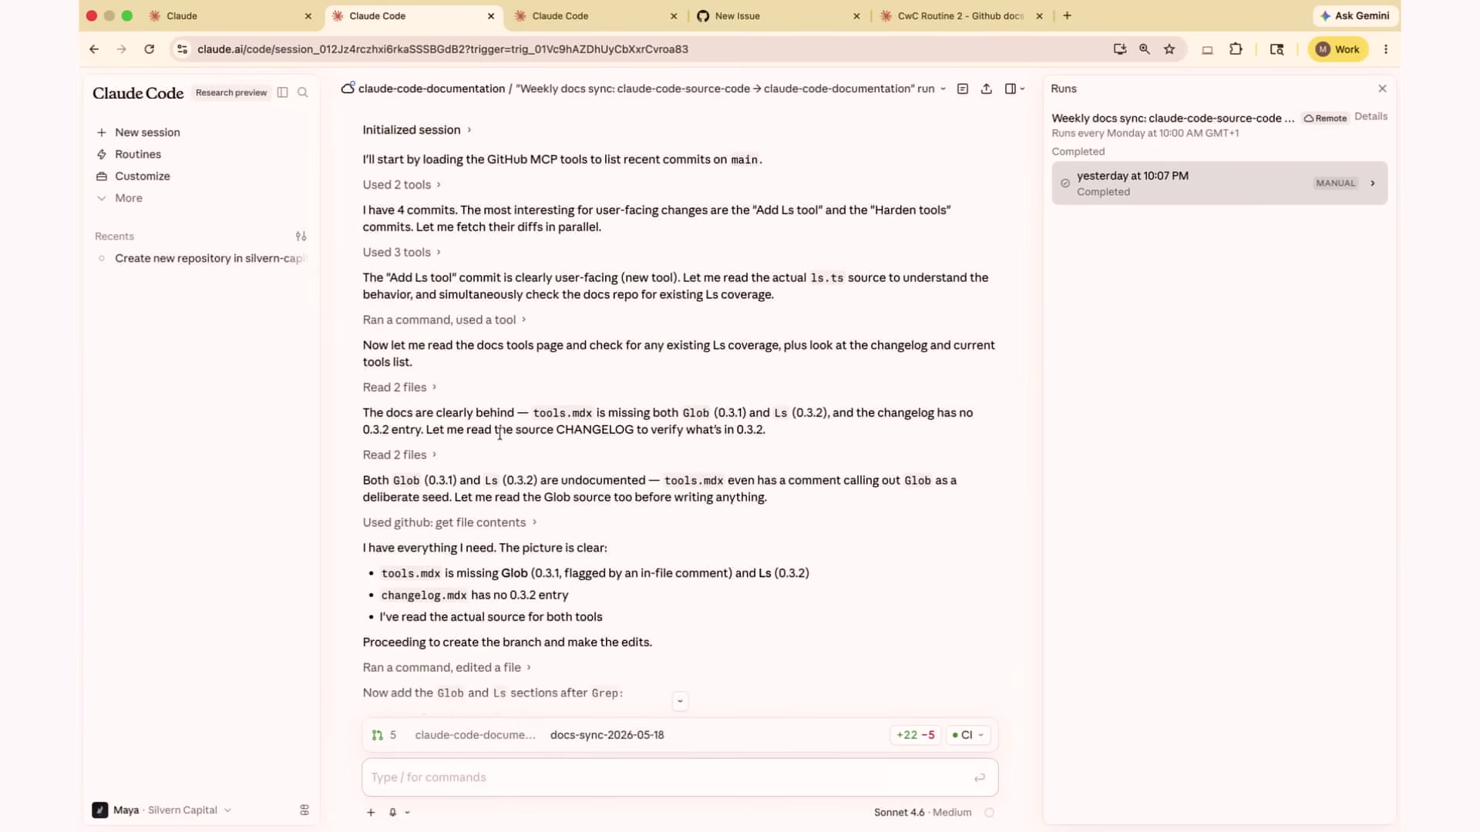Jump to latest with the scroll-down button

point(680,701)
